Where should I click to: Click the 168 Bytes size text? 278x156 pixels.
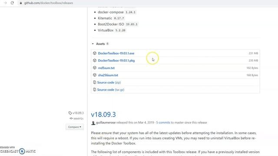click(x=252, y=75)
